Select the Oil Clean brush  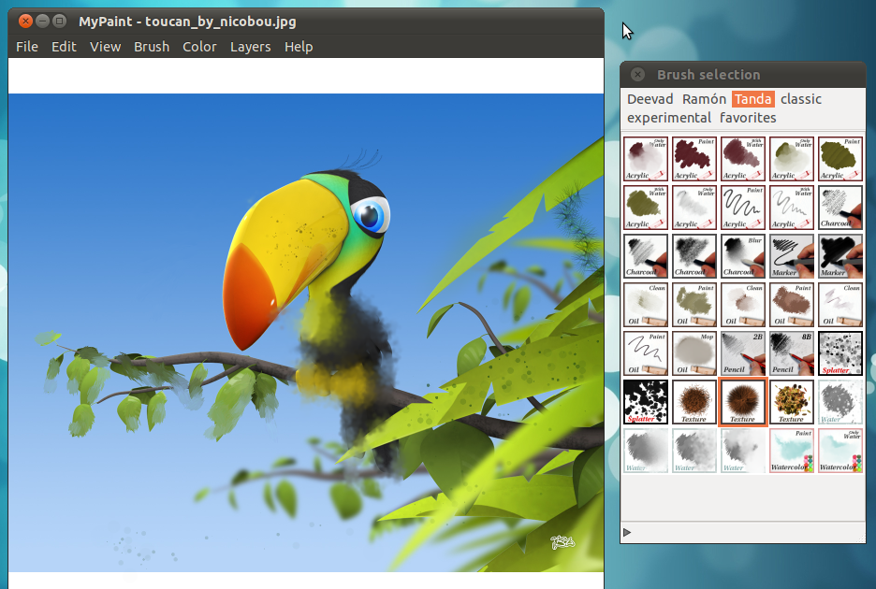[646, 305]
